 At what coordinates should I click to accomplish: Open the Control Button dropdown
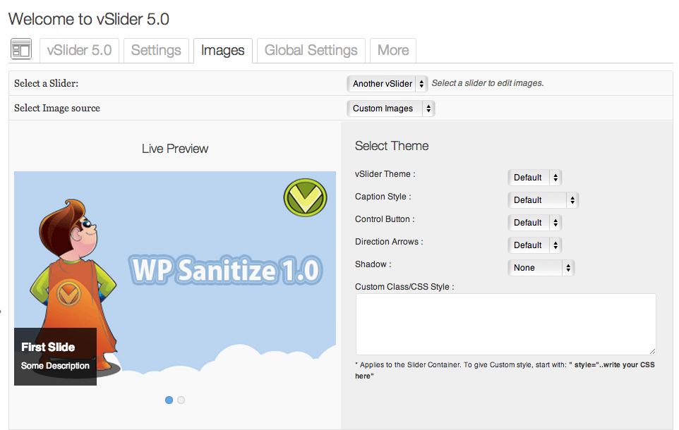(535, 222)
